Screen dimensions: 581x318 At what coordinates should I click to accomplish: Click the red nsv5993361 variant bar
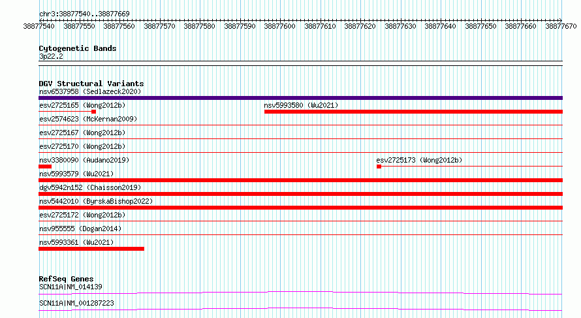tap(91, 249)
